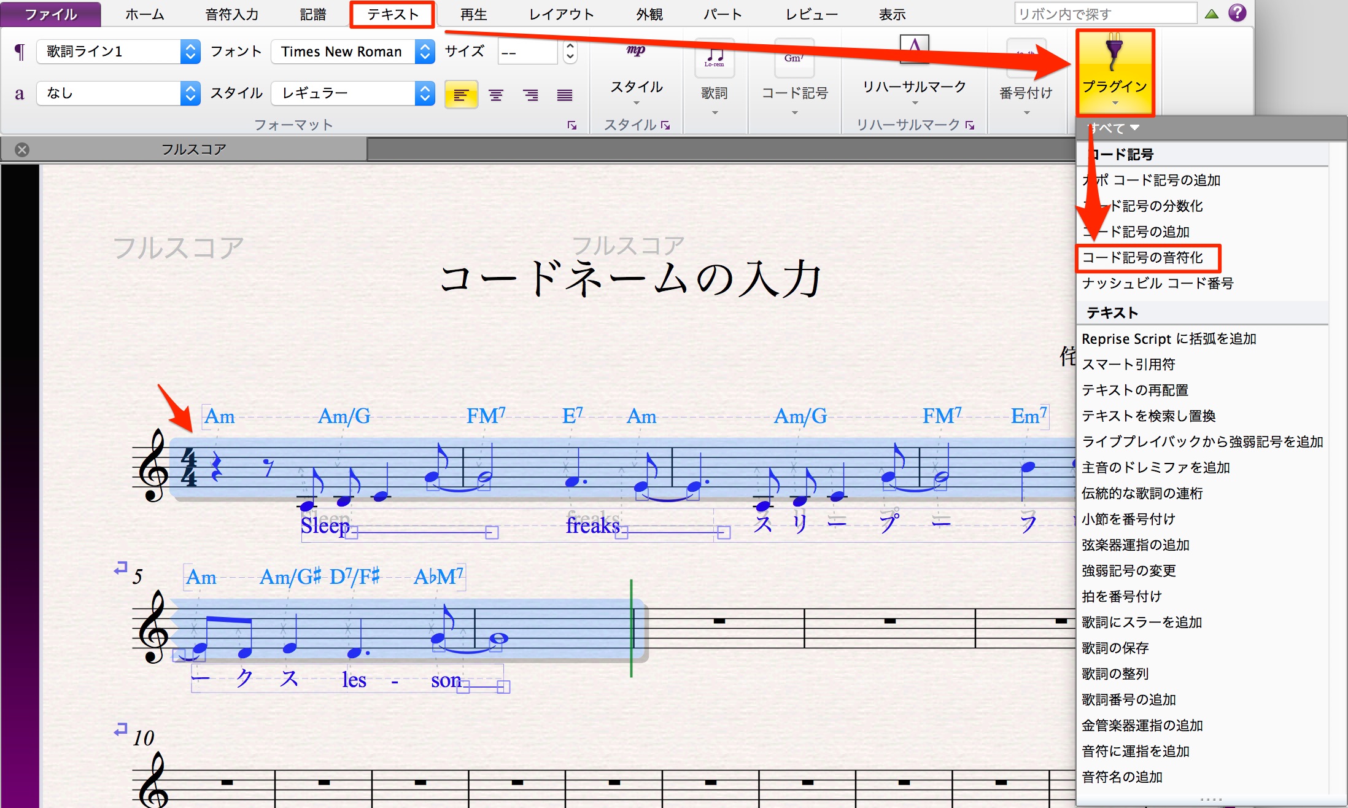Image resolution: width=1348 pixels, height=808 pixels.
Task: Expand the 番号付け button arrow
Action: pyautogui.click(x=1026, y=113)
